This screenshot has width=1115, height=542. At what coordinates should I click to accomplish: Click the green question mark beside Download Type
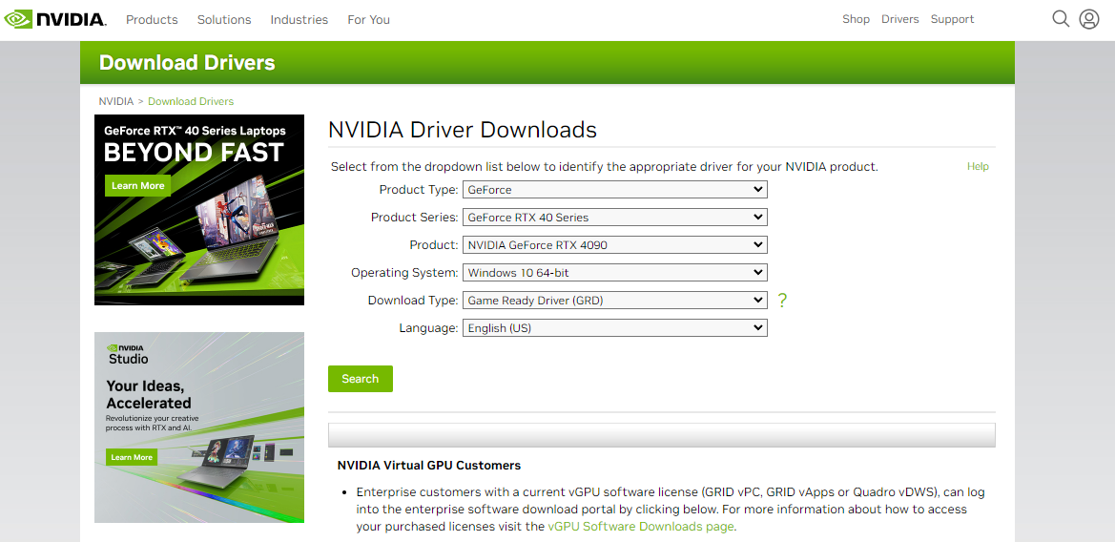[782, 301]
